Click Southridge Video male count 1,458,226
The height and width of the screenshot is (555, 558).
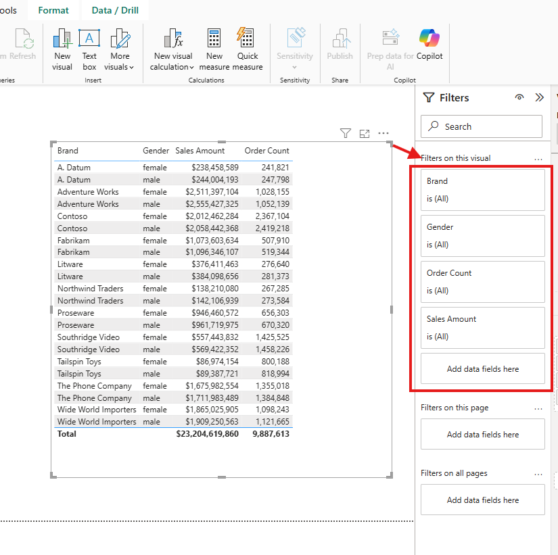coord(273,349)
